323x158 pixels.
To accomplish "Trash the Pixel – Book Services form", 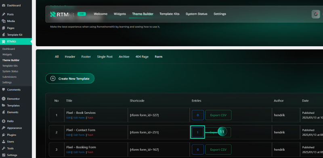I will click(90, 118).
